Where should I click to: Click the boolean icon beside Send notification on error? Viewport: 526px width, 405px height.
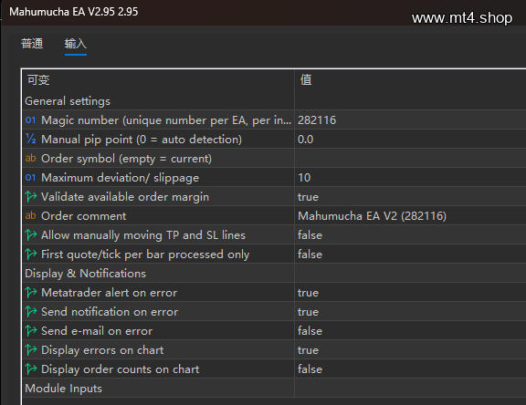coord(30,312)
